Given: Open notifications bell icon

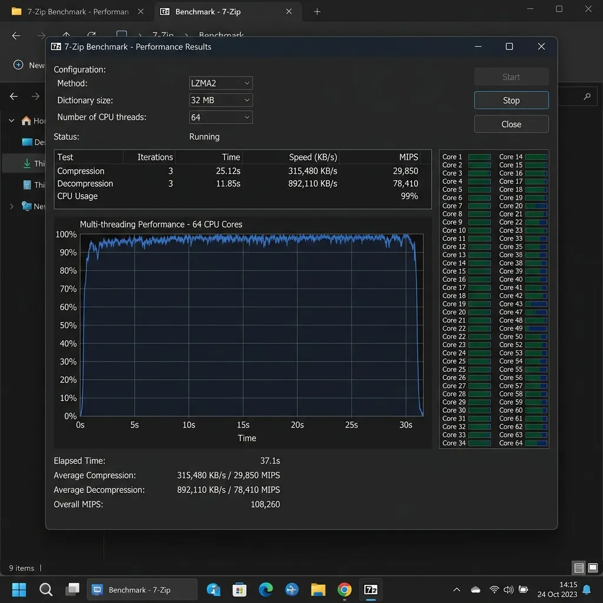Looking at the screenshot, I should pos(587,589).
